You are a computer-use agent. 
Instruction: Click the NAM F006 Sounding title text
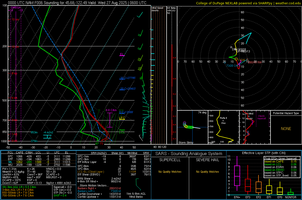pos(77,3)
